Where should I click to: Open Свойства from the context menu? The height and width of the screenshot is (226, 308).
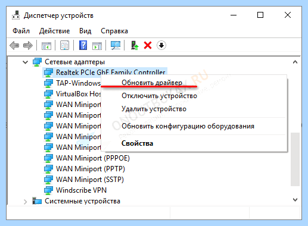click(x=194, y=143)
